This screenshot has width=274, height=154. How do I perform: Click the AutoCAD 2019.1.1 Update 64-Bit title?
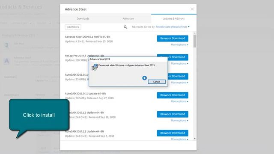click(x=84, y=131)
